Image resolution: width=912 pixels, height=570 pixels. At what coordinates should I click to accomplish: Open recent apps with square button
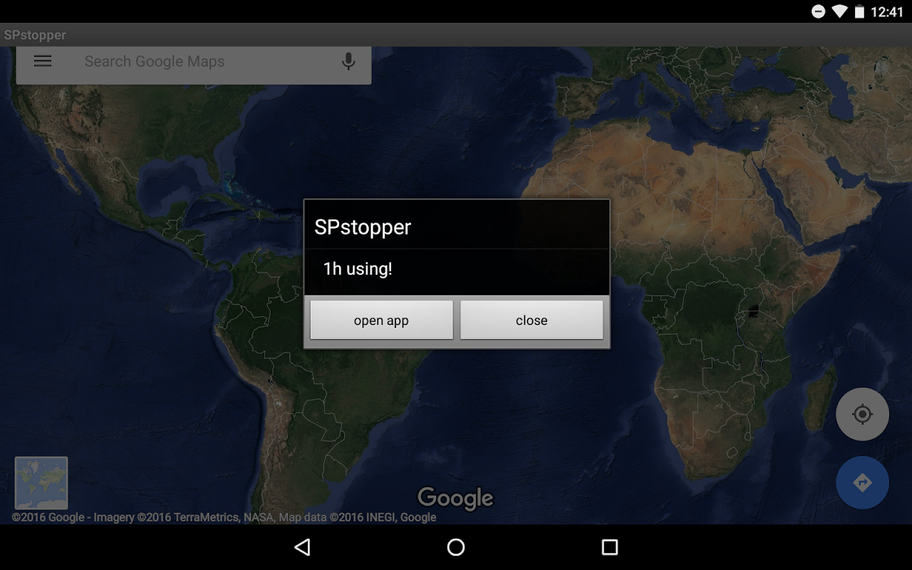[x=609, y=547]
